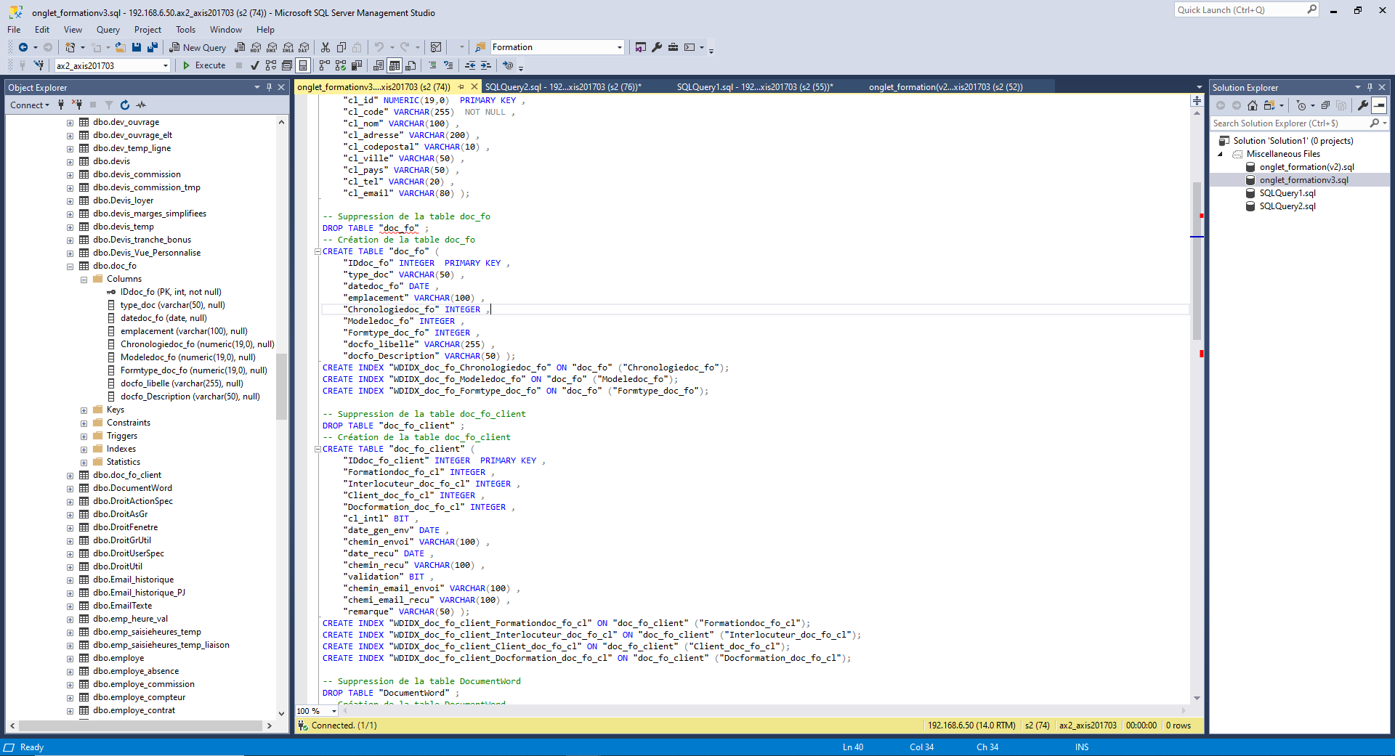Image resolution: width=1395 pixels, height=756 pixels.
Task: Click the Save file icon in toolbar
Action: 136,47
